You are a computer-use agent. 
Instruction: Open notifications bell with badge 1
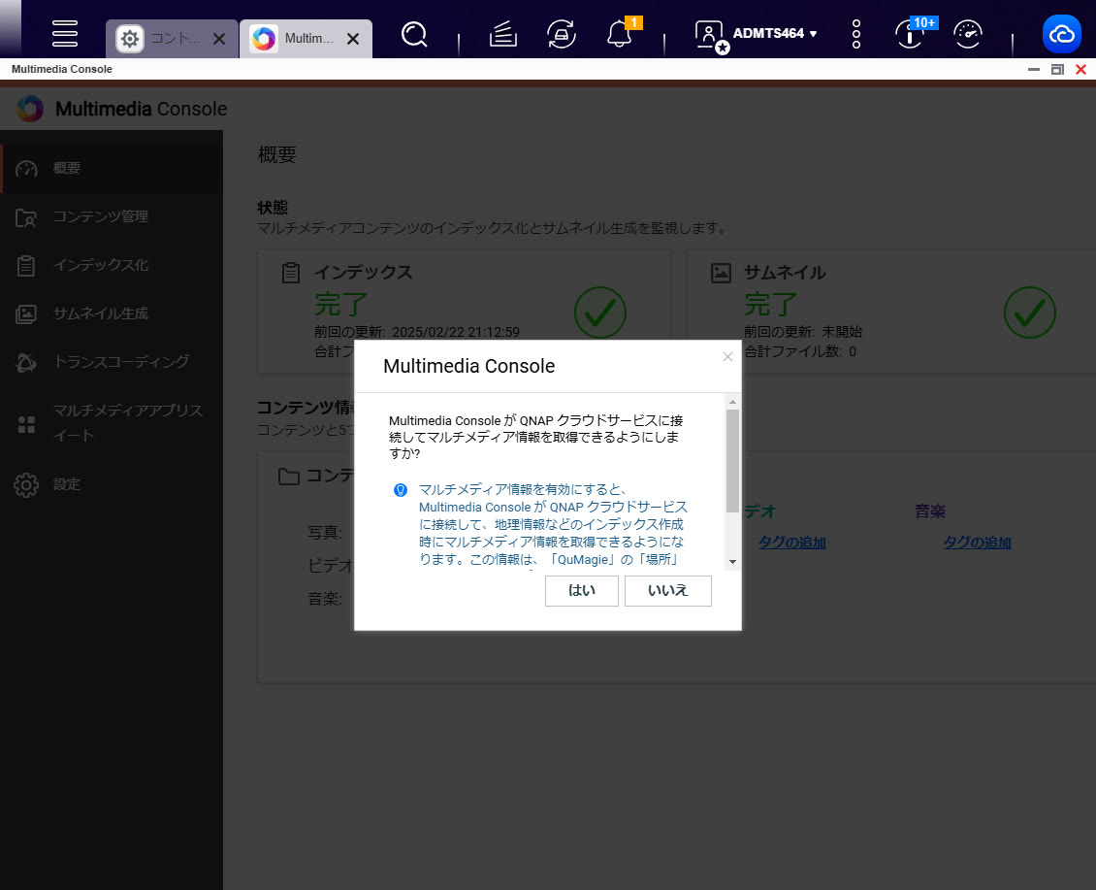tap(620, 34)
